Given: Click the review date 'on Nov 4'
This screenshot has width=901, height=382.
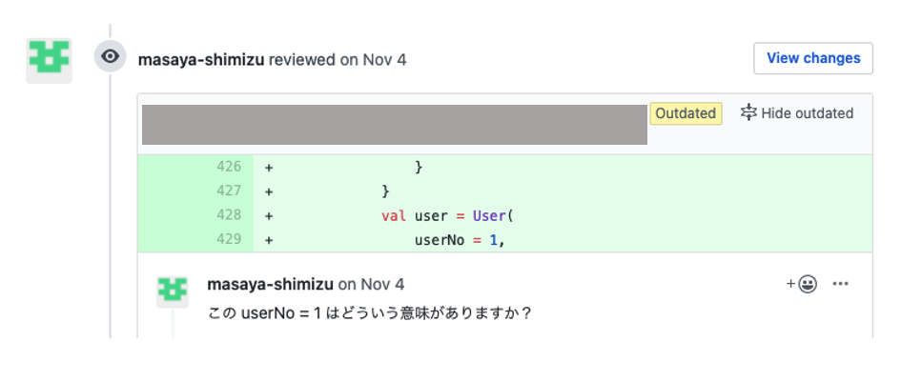Looking at the screenshot, I should pos(374,59).
